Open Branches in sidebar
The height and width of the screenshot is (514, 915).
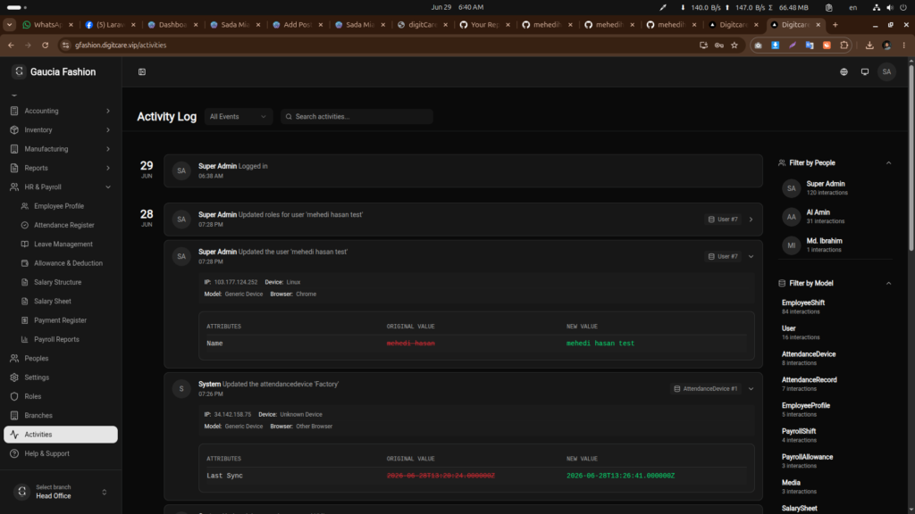pyautogui.click(x=61, y=416)
